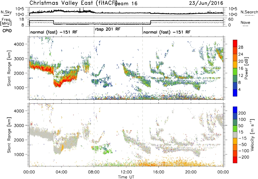Click the '08:00' time tick label
258x179 pixels.
tap(94, 172)
